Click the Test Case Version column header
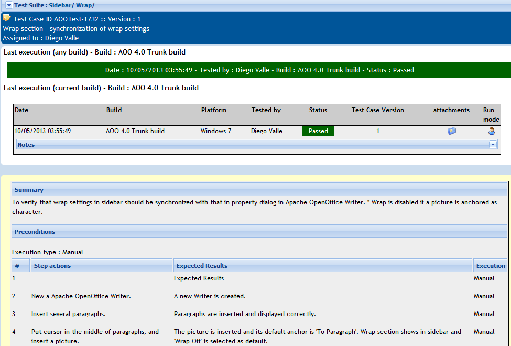511x346 pixels. [378, 110]
